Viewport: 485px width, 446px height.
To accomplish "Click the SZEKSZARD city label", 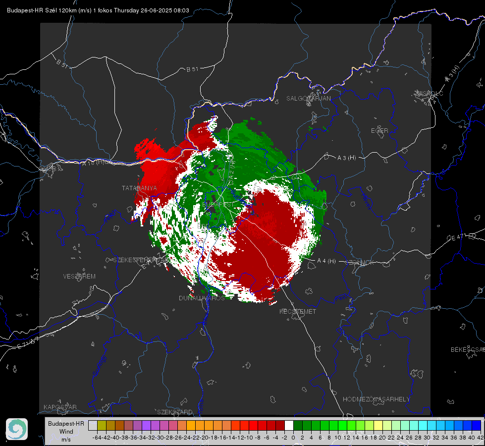I will pos(175,412).
